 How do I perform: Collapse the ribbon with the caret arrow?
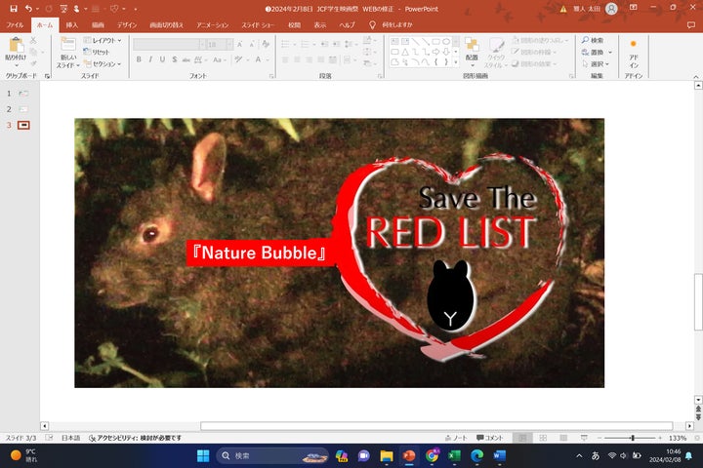[x=696, y=75]
